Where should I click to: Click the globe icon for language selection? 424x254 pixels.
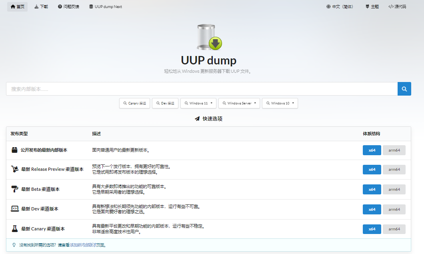point(328,6)
